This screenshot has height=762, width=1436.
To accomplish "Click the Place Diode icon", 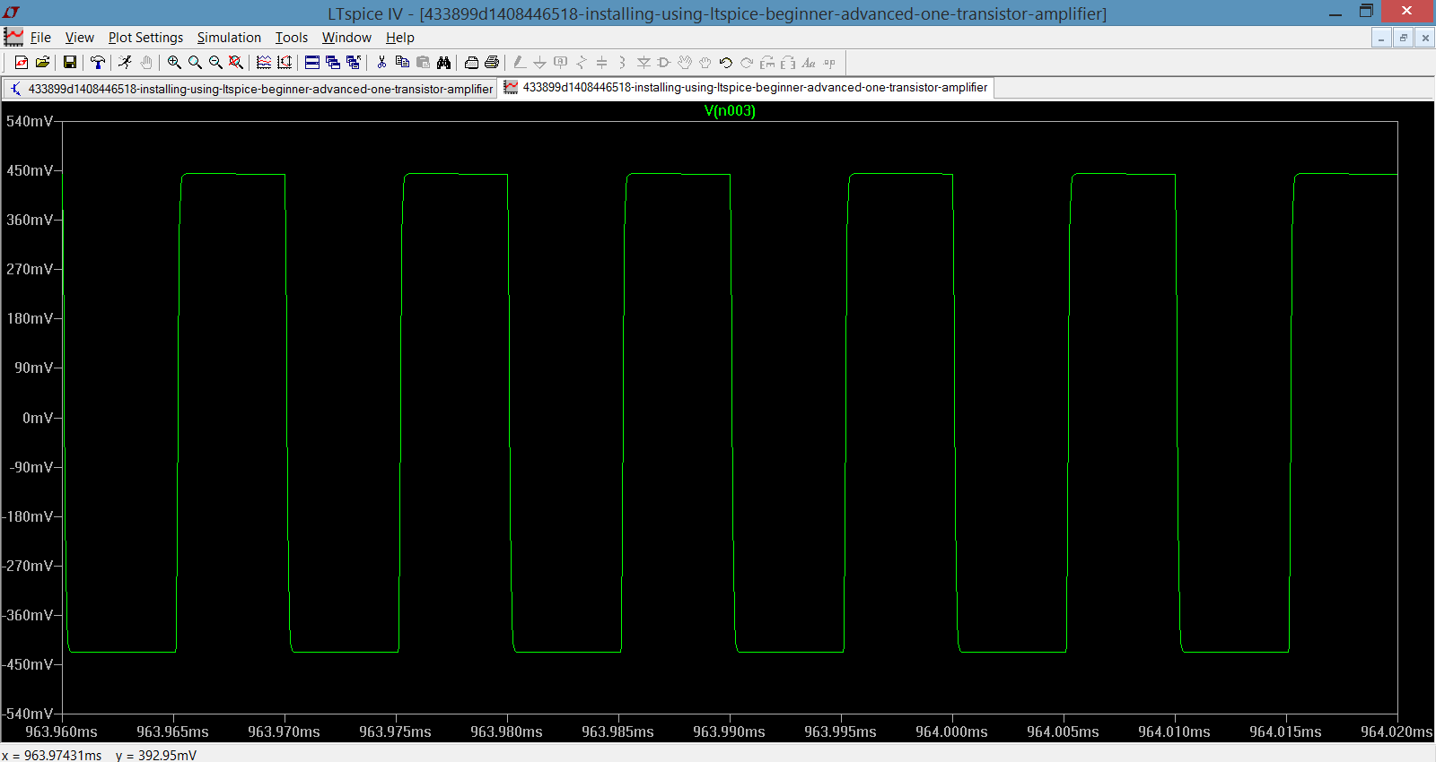I will click(x=644, y=62).
